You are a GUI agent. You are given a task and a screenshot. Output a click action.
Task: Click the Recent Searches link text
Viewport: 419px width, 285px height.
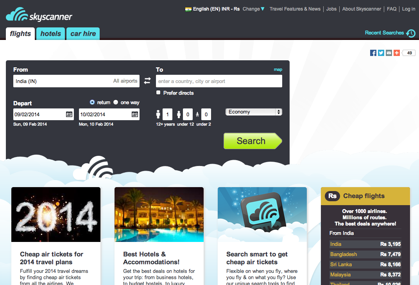point(384,32)
